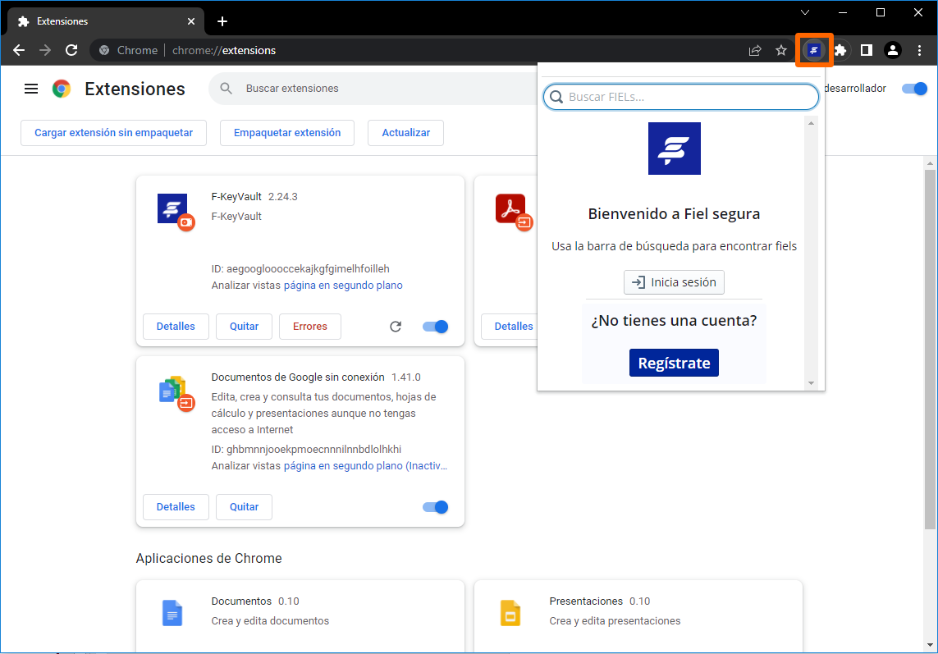Reload the F-KeyVault extension with circular arrow

[x=396, y=326]
